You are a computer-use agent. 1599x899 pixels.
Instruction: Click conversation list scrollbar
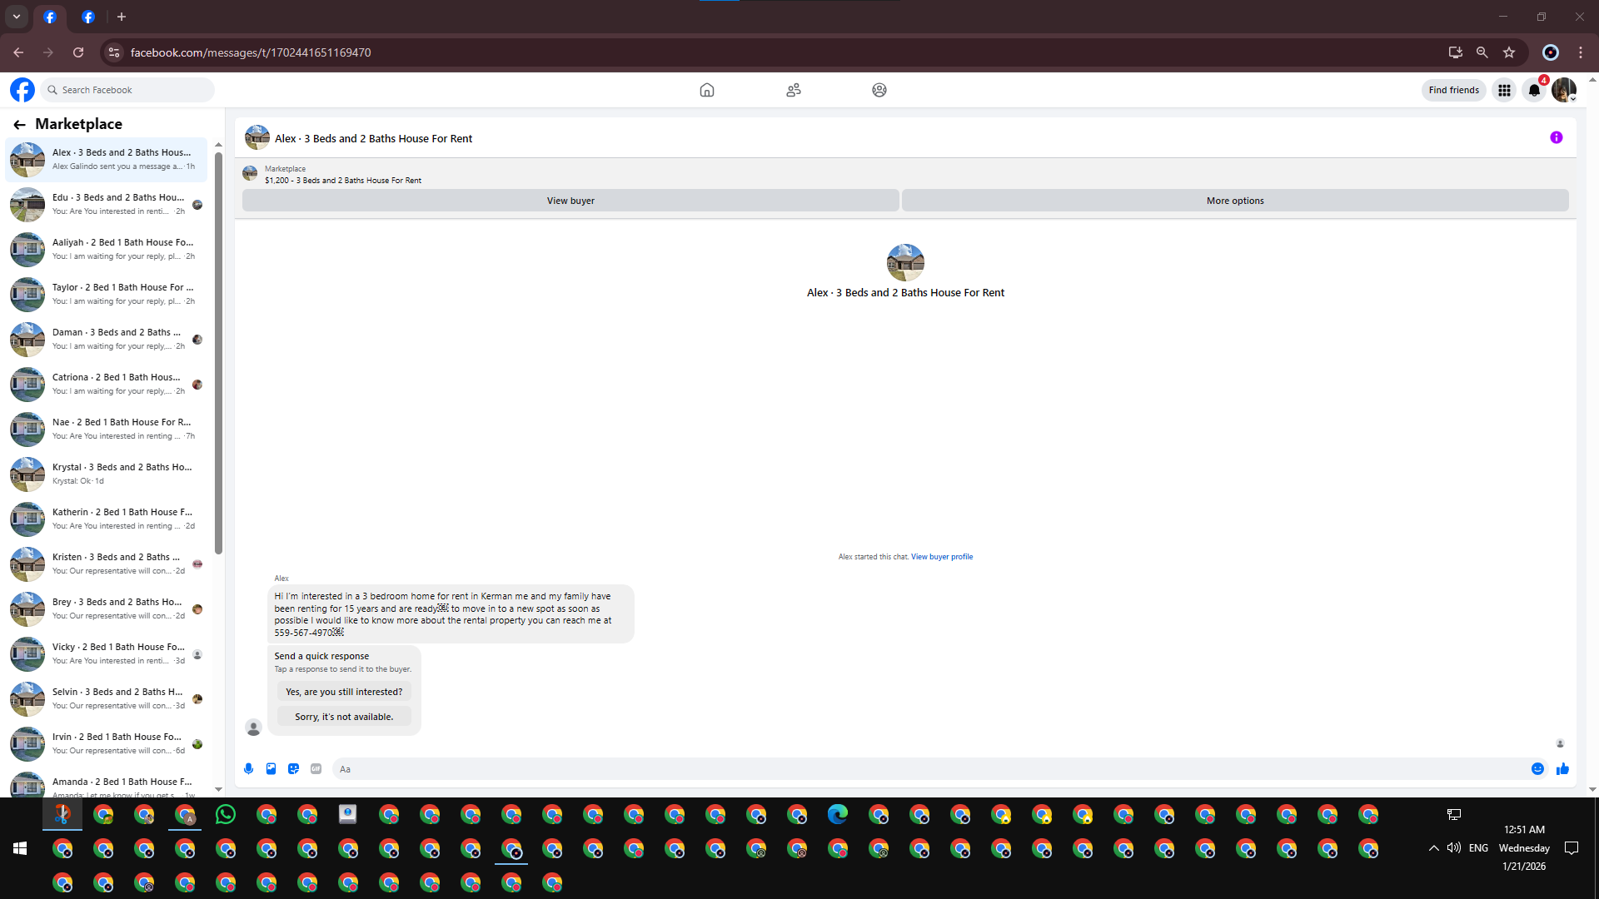point(218,354)
